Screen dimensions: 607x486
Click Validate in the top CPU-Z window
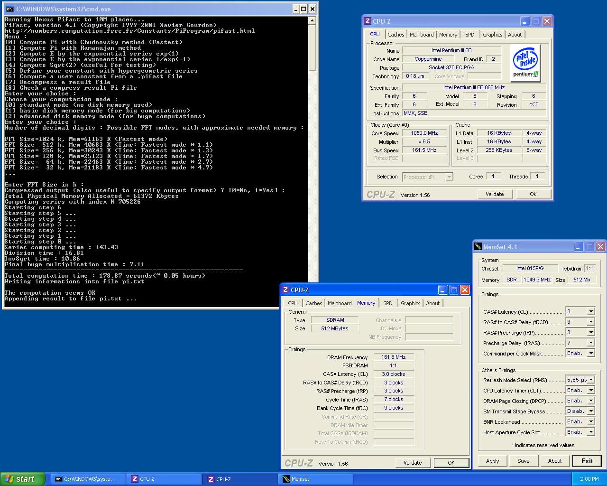click(495, 194)
